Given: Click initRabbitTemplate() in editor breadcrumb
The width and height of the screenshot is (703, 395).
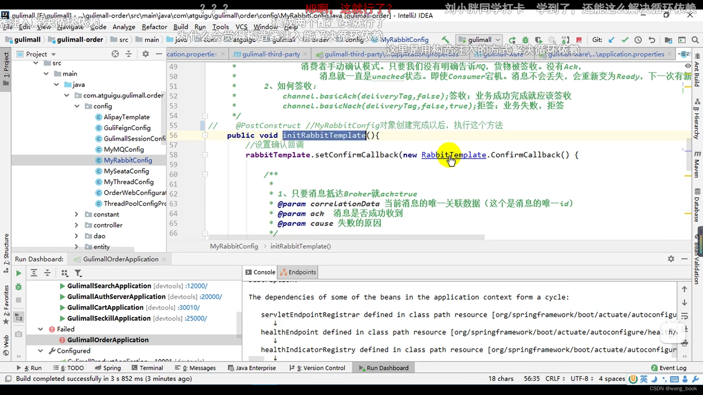Looking at the screenshot, I should (301, 246).
